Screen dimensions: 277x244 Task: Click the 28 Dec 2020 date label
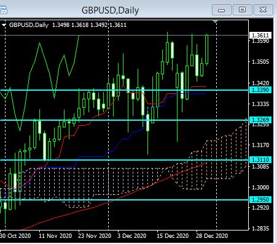click(212, 236)
